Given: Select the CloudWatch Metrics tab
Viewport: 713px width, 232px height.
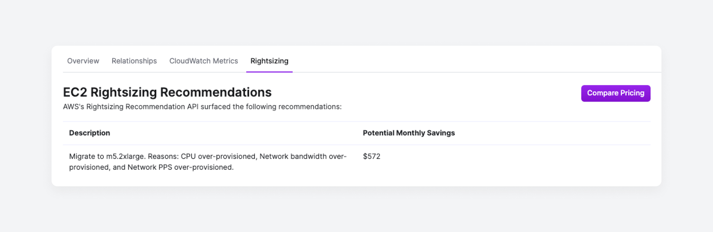Looking at the screenshot, I should click(x=204, y=61).
